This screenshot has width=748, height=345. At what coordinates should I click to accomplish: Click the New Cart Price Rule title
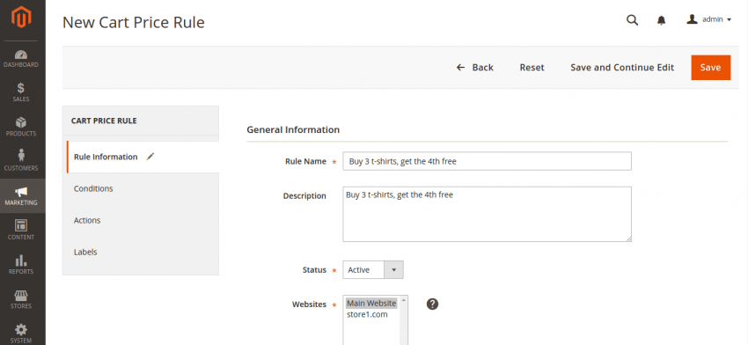point(134,22)
